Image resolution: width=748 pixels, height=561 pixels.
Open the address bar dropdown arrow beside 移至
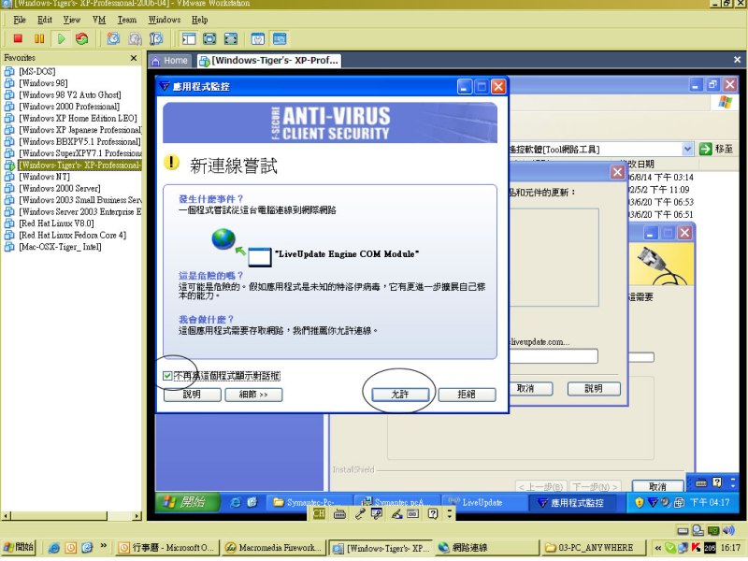[687, 149]
